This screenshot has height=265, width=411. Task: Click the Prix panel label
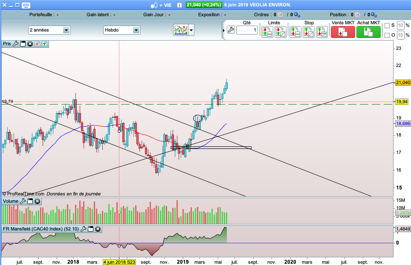pyautogui.click(x=7, y=44)
